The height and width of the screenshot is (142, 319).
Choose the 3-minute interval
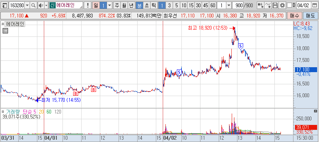(x=169, y=5)
